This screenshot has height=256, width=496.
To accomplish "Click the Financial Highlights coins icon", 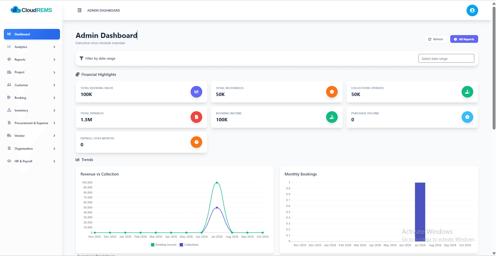I will point(77,75).
